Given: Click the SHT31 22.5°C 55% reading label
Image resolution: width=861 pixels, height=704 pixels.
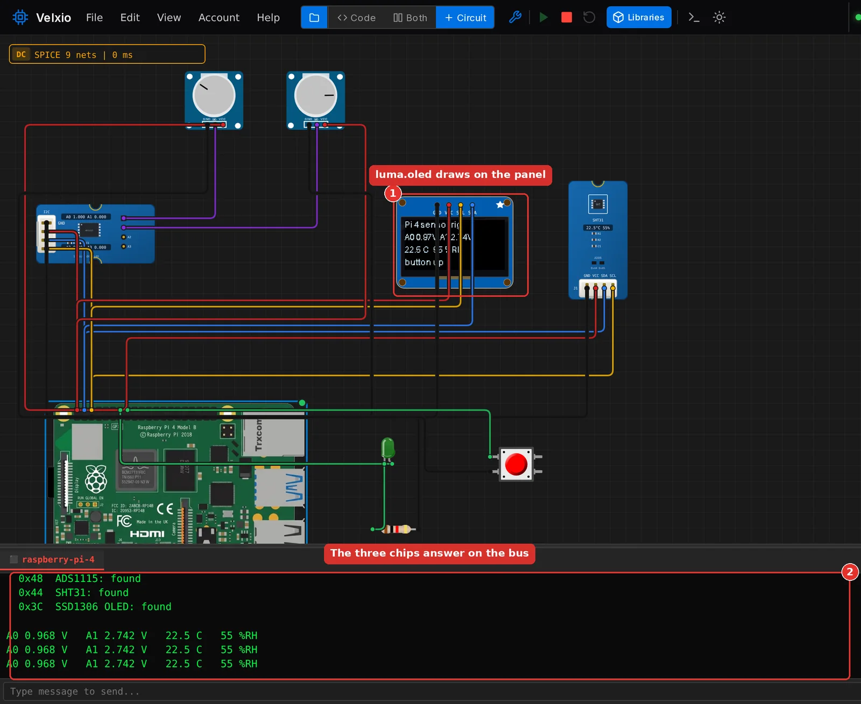Looking at the screenshot, I should 598,227.
